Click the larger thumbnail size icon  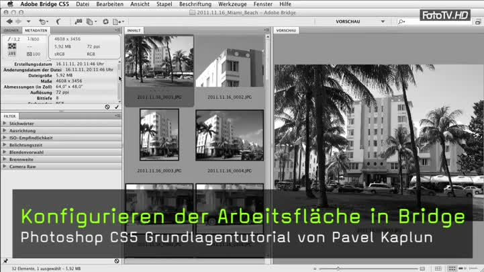pos(422,269)
